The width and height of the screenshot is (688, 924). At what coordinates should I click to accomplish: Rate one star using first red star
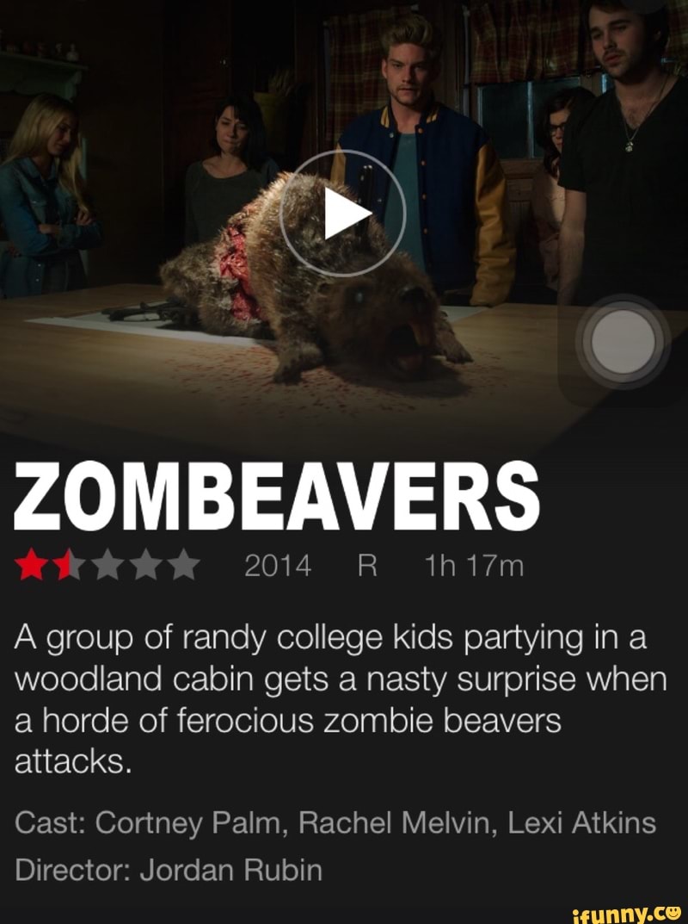click(x=31, y=565)
